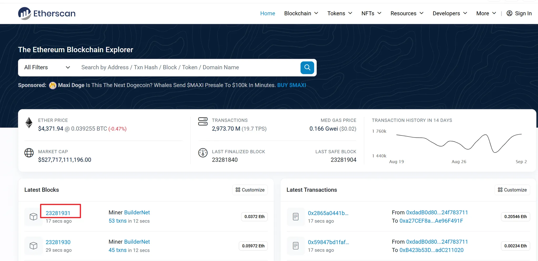Expand the Developers menu

click(450, 13)
